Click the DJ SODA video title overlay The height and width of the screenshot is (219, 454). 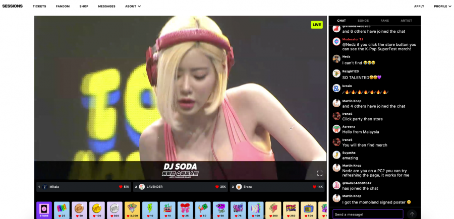180,170
